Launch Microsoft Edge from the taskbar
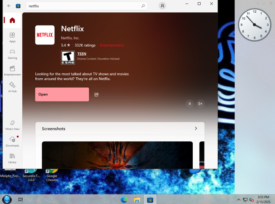 click(x=124, y=200)
